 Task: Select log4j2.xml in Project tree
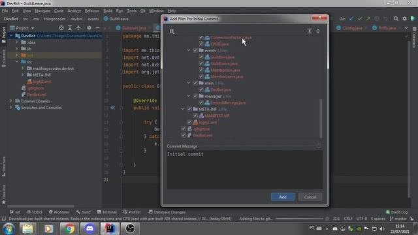42,82
